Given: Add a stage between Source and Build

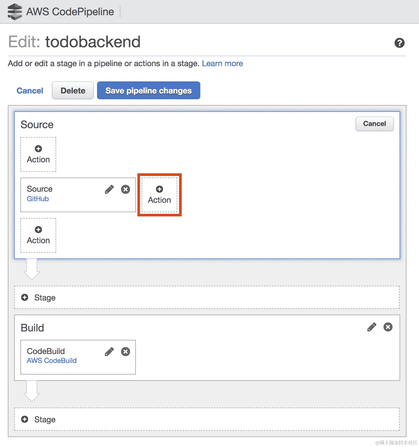Looking at the screenshot, I should (x=207, y=297).
